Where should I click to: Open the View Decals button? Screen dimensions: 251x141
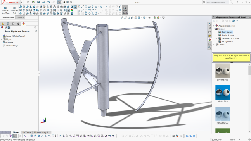point(125,10)
